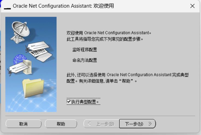Click the server tower icon
The image size is (201, 135).
[27, 67]
